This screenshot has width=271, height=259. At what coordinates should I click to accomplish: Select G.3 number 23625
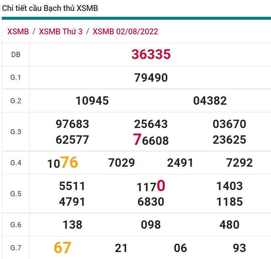(229, 140)
